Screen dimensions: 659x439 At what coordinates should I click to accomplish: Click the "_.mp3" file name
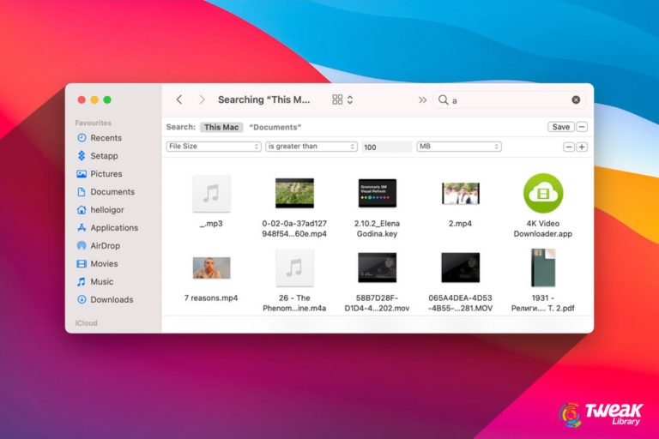[x=211, y=224]
